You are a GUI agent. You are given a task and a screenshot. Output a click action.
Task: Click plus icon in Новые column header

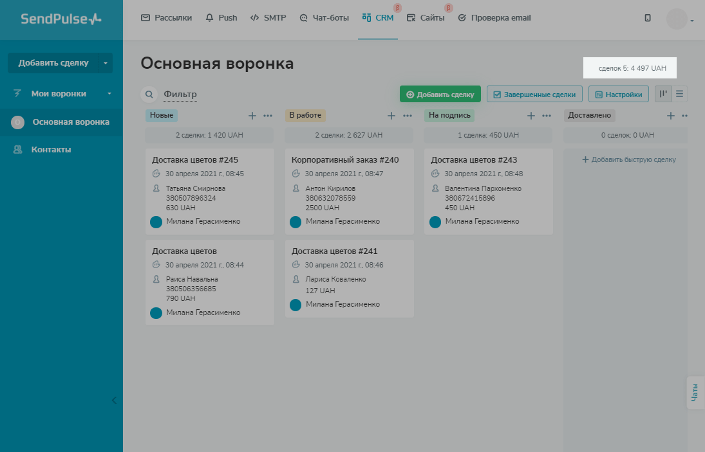click(252, 116)
